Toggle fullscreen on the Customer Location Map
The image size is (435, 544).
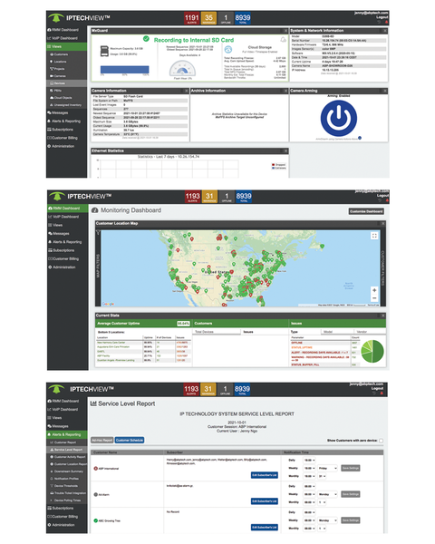374,236
